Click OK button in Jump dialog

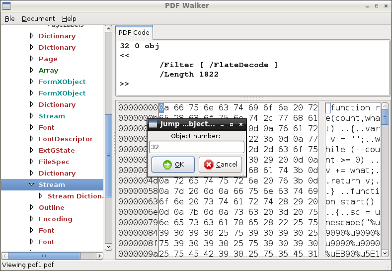pyautogui.click(x=172, y=165)
